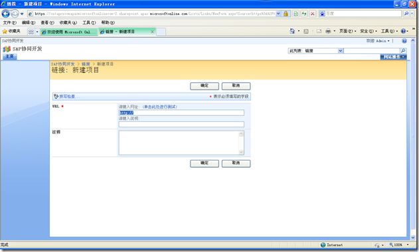Open the 此列表: 链接 search scope dropdown
Screen dimensions: 419x252
tap(315, 50)
